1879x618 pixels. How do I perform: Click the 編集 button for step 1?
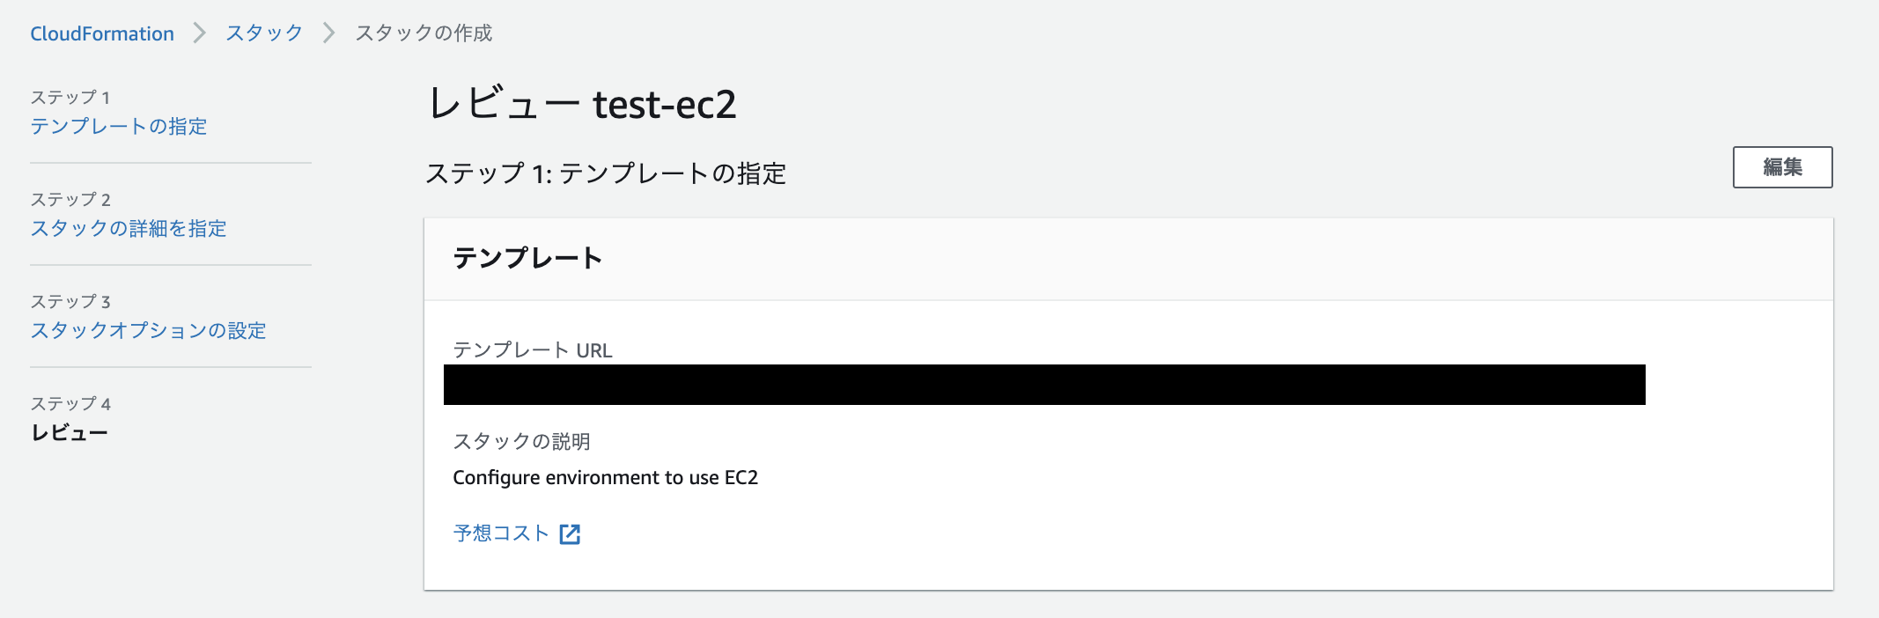coord(1783,167)
